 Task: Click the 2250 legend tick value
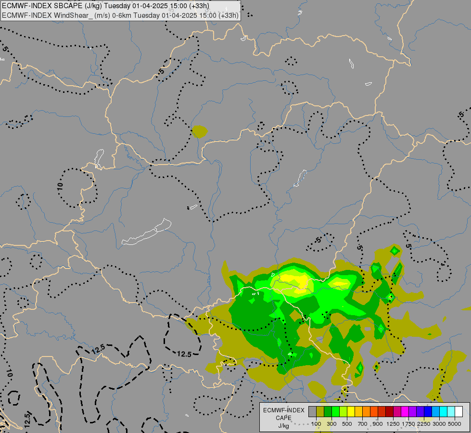pos(423,424)
